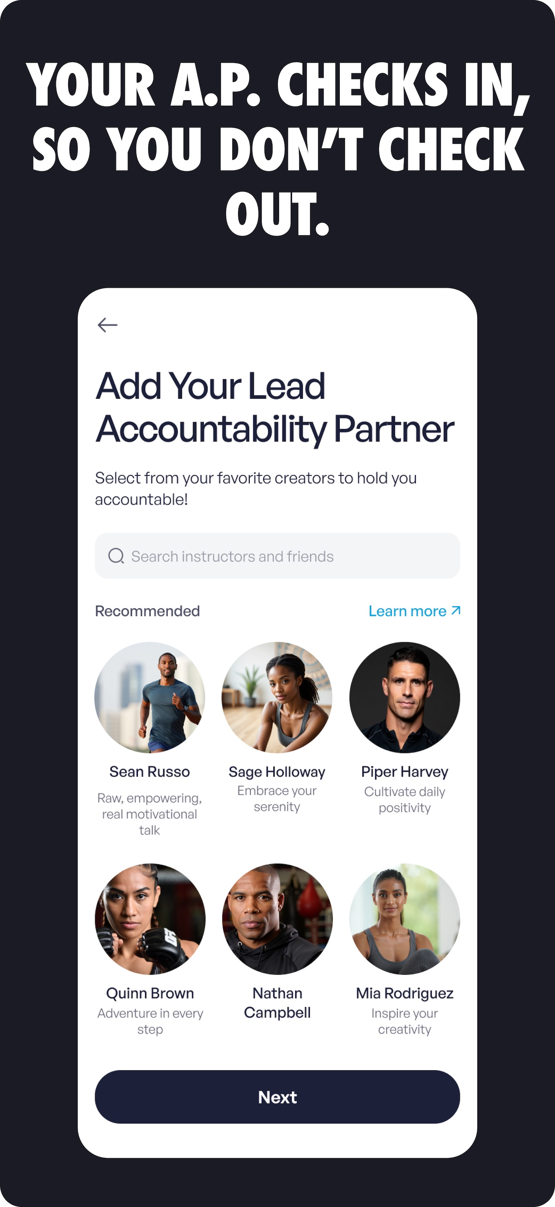
Task: Click the Next button
Action: point(277,1097)
